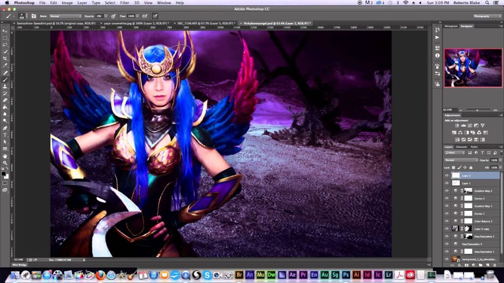Screen dimensions: 504x283
Task: Adjust the Navigator zoom slider
Action: click(x=477, y=110)
